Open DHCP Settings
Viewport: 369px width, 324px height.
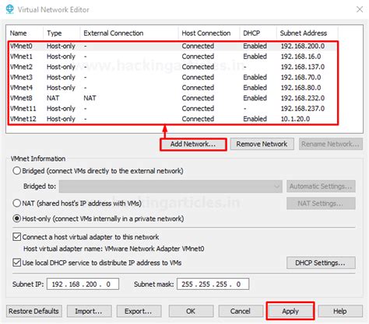click(x=321, y=263)
